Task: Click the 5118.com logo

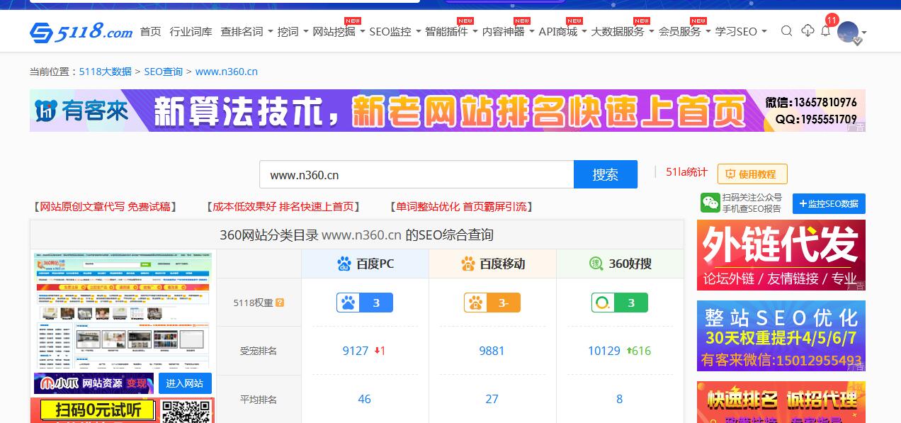Action: point(81,32)
